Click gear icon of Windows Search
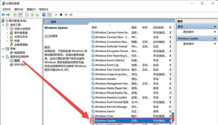This screenshot has height=125, width=218. coord(93,111)
